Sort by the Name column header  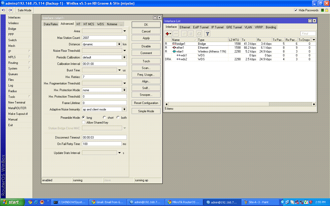pyautogui.click(x=184, y=40)
